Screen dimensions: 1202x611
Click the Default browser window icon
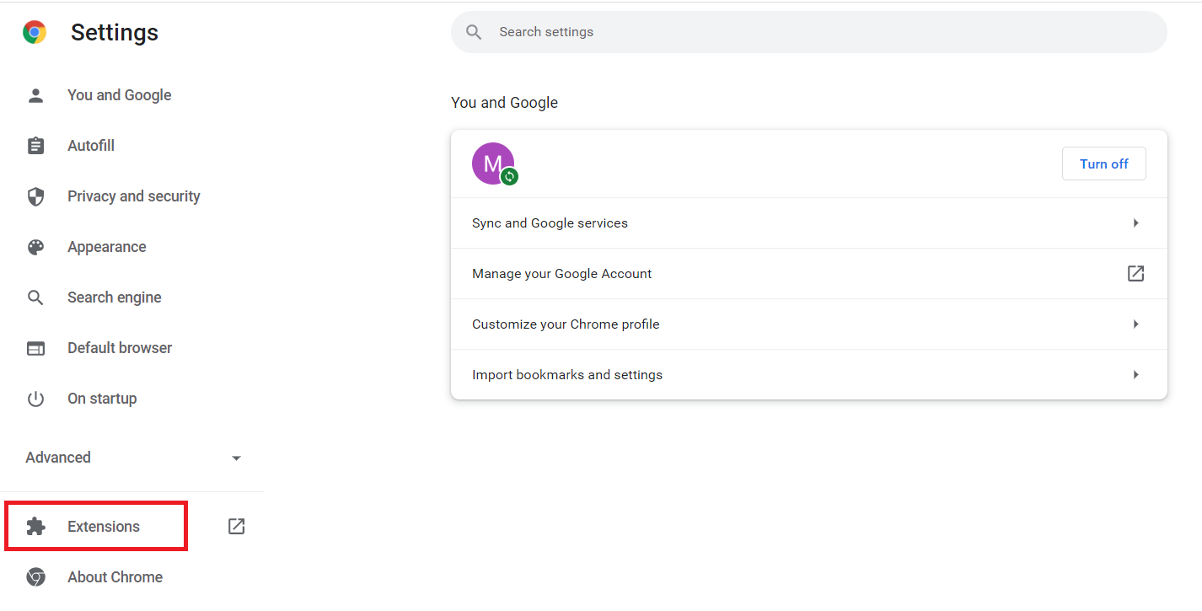click(x=35, y=348)
